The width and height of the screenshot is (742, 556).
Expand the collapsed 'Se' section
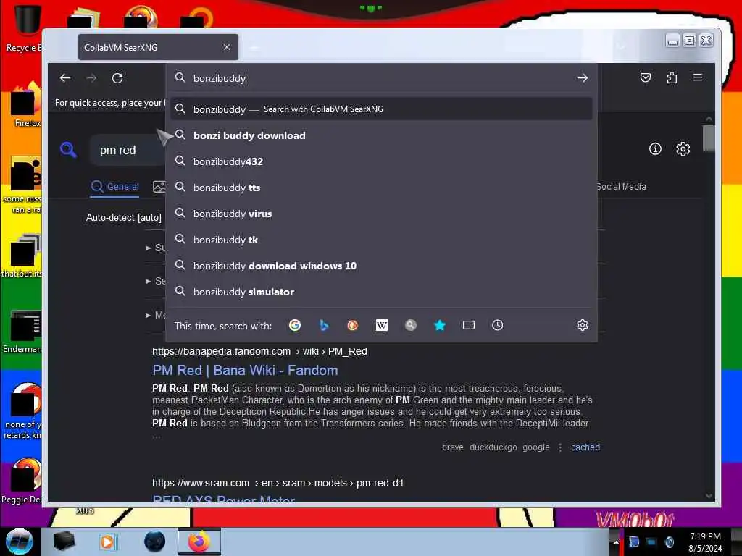click(155, 282)
